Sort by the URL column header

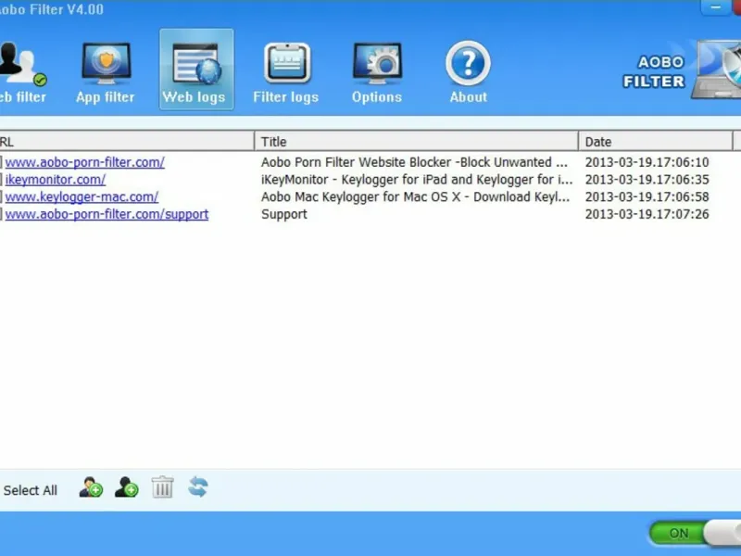(127, 142)
